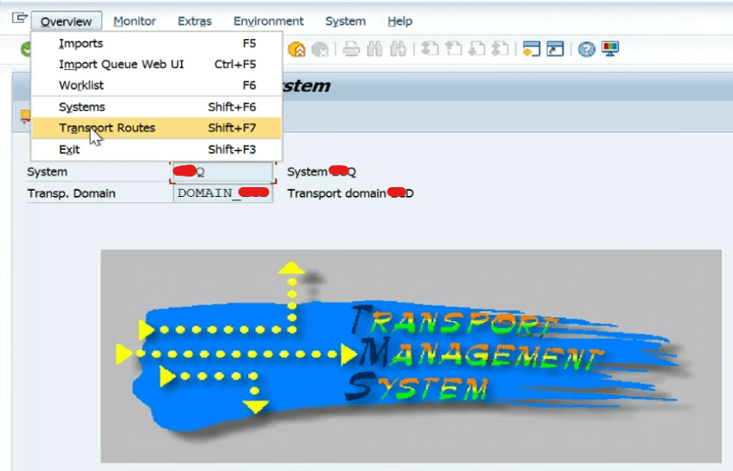733x471 pixels.
Task: Click the Previous Page icon
Action: (x=453, y=49)
